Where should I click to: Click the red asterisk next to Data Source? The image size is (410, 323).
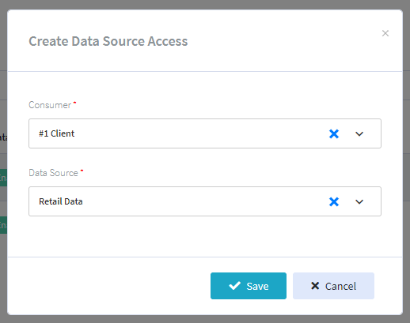[82, 171]
